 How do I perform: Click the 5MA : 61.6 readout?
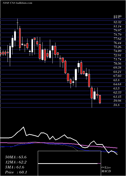coord(15,167)
